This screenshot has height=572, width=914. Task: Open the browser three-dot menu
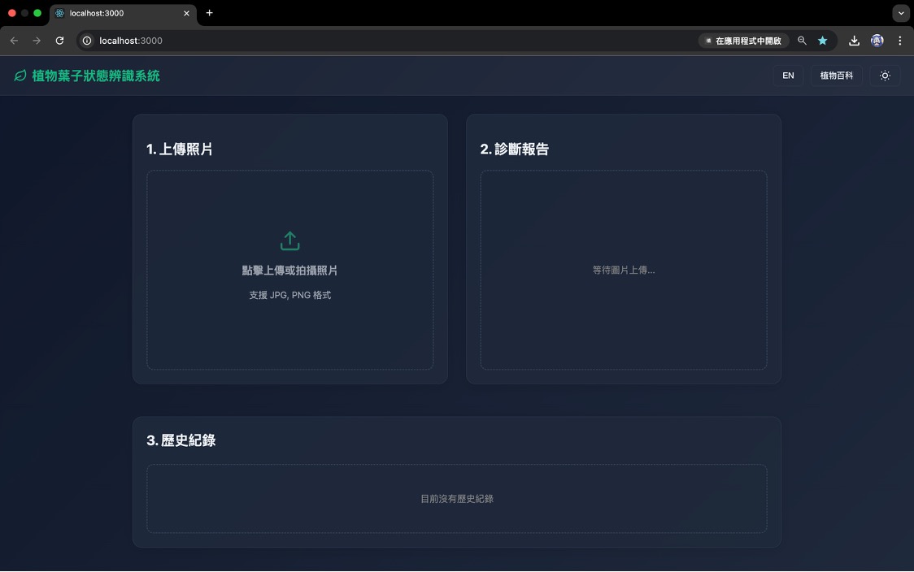900,41
